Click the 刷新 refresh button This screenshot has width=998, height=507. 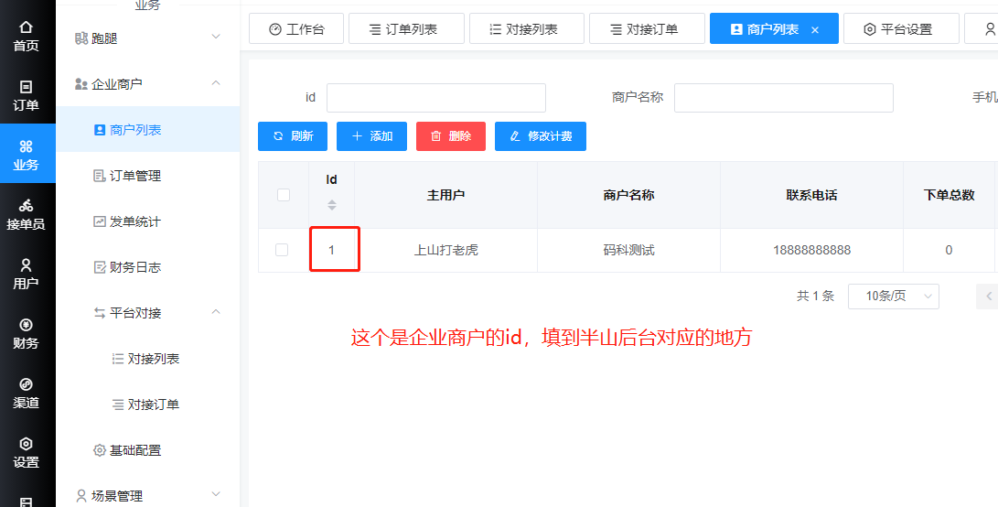click(x=293, y=136)
